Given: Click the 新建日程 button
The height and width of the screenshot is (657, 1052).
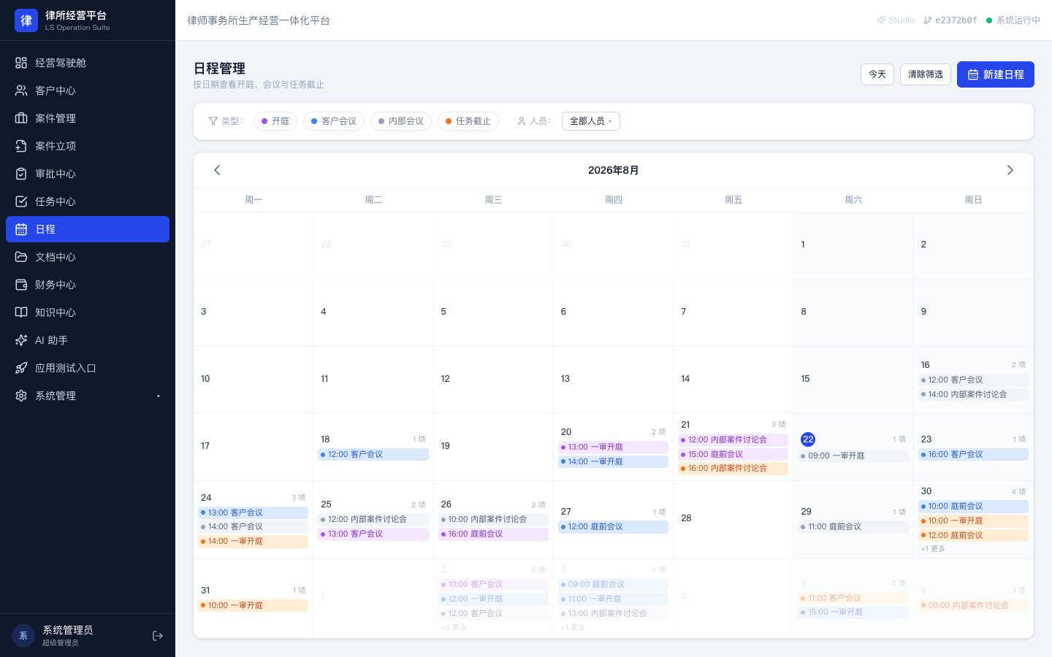Looking at the screenshot, I should 996,74.
